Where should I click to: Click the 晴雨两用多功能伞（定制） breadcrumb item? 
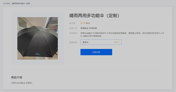(21, 4)
